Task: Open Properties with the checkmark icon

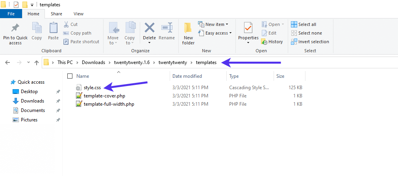Action: (248, 29)
